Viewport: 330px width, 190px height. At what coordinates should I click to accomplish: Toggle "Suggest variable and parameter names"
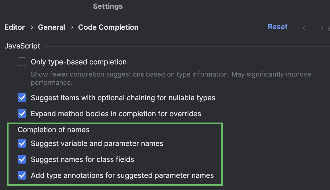click(22, 143)
